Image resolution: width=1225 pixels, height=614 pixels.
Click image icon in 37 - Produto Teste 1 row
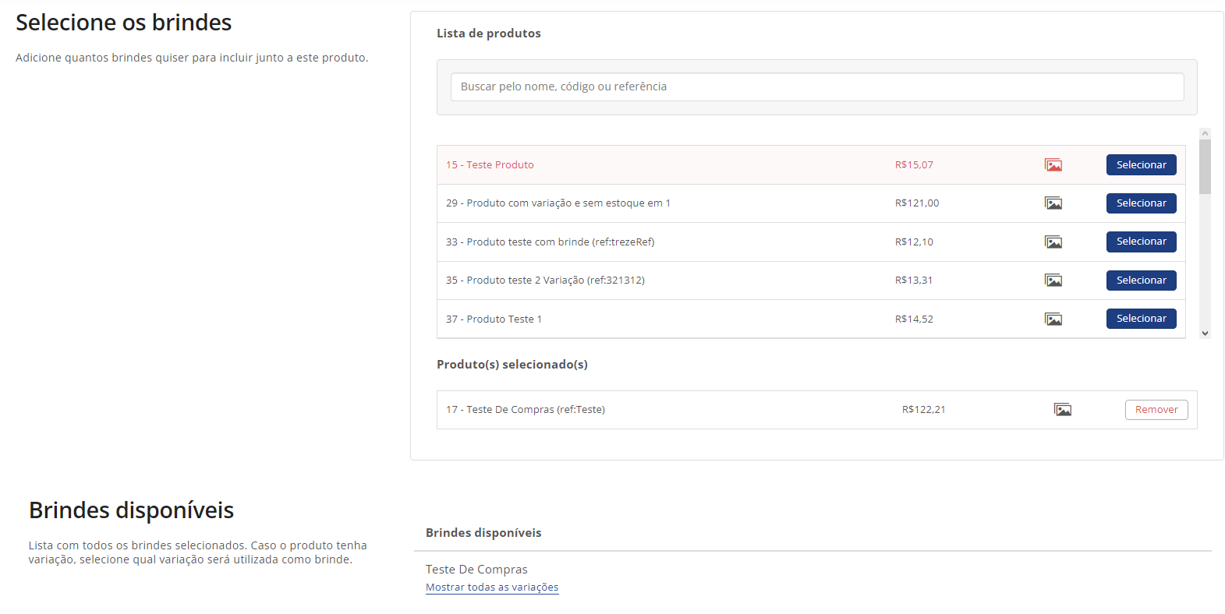coord(1053,319)
